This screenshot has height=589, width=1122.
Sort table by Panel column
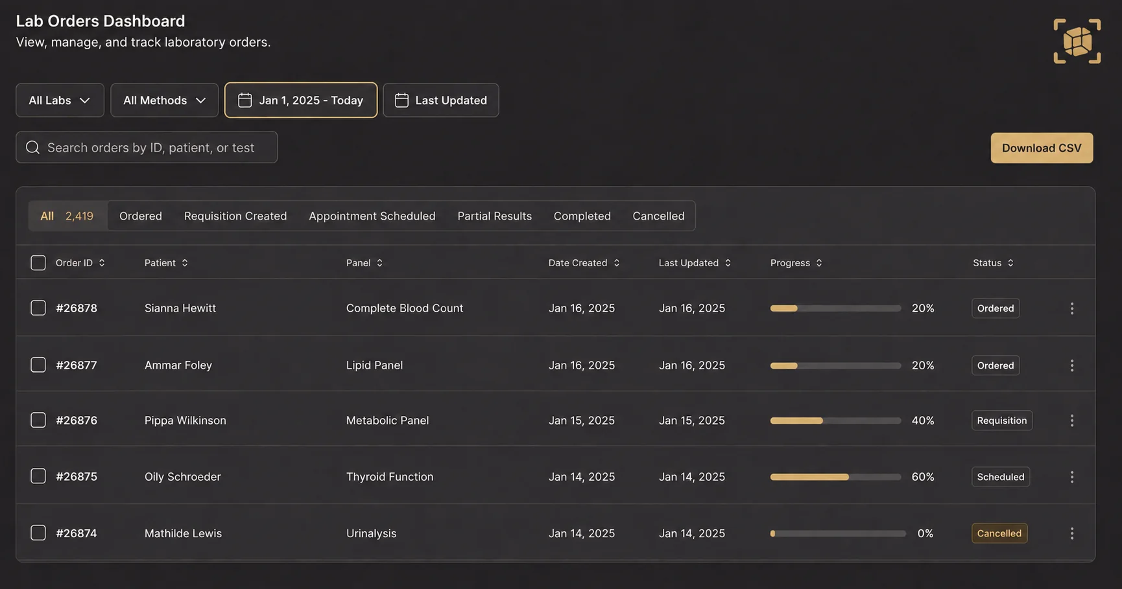pyautogui.click(x=364, y=263)
